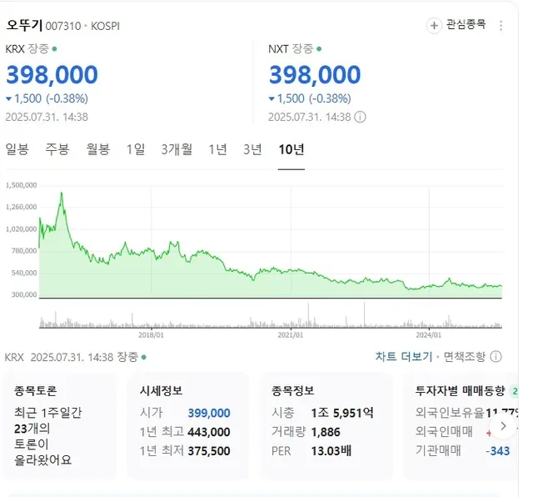Open the 면책조항 disclaimer link
The width and height of the screenshot is (533, 497).
[x=464, y=357]
